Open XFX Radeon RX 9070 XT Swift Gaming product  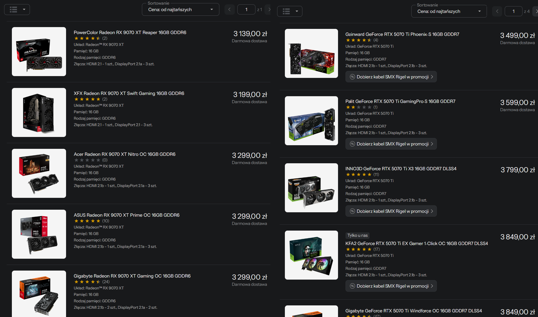point(129,93)
